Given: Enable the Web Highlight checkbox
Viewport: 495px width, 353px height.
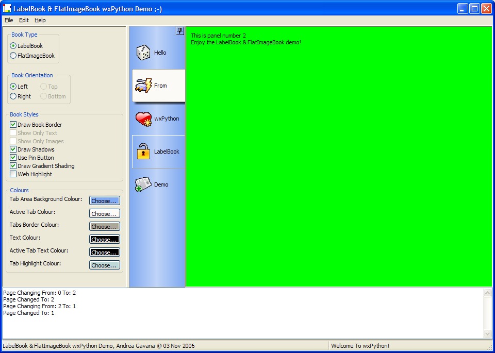Looking at the screenshot, I should click(13, 174).
